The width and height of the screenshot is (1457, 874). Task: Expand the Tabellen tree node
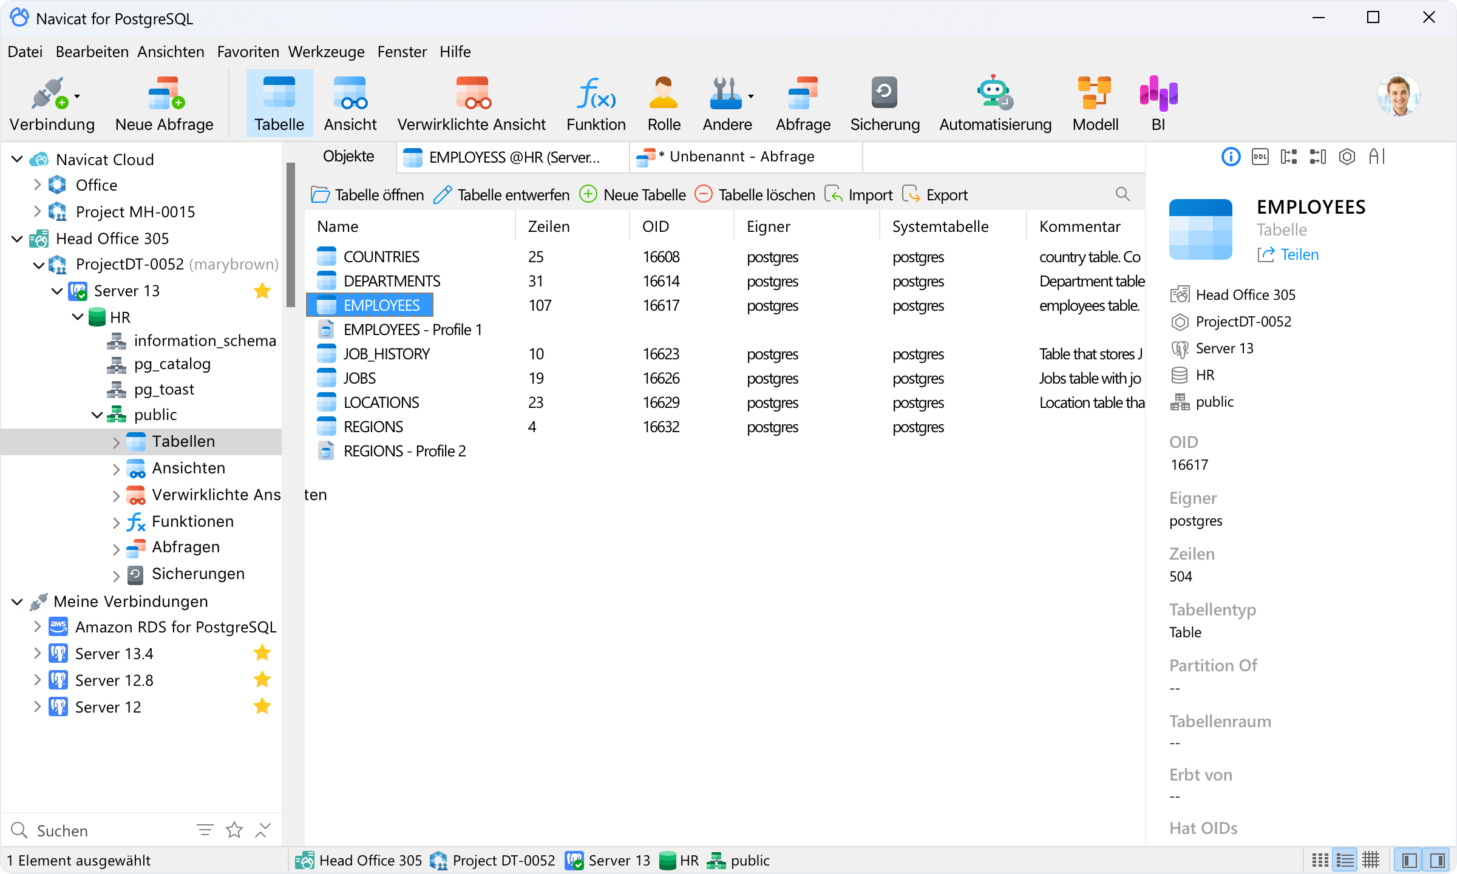(x=116, y=442)
